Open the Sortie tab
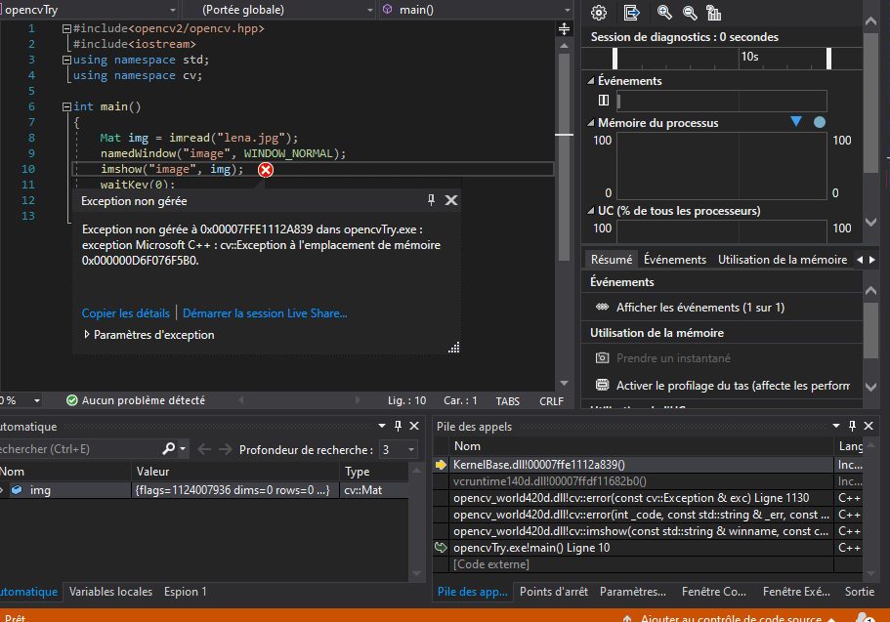 pos(860,592)
